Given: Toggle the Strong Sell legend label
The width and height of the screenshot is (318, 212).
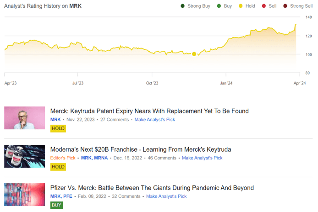Looking at the screenshot, I should (302, 6).
